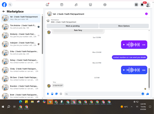
Task: Click the Marketplace sidebar heading
Action: pyautogui.click(x=15, y=11)
